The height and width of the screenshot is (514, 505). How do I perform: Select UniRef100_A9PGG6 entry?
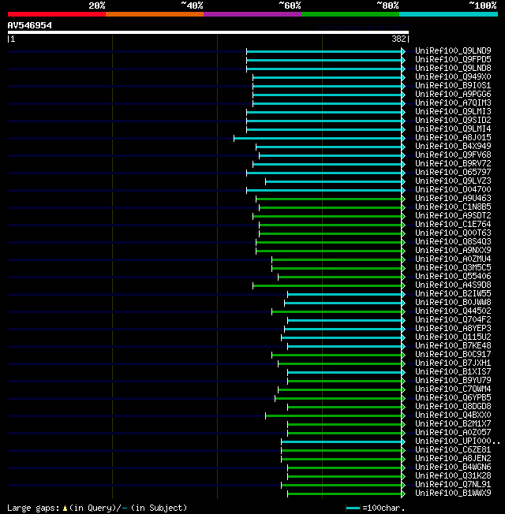click(453, 94)
